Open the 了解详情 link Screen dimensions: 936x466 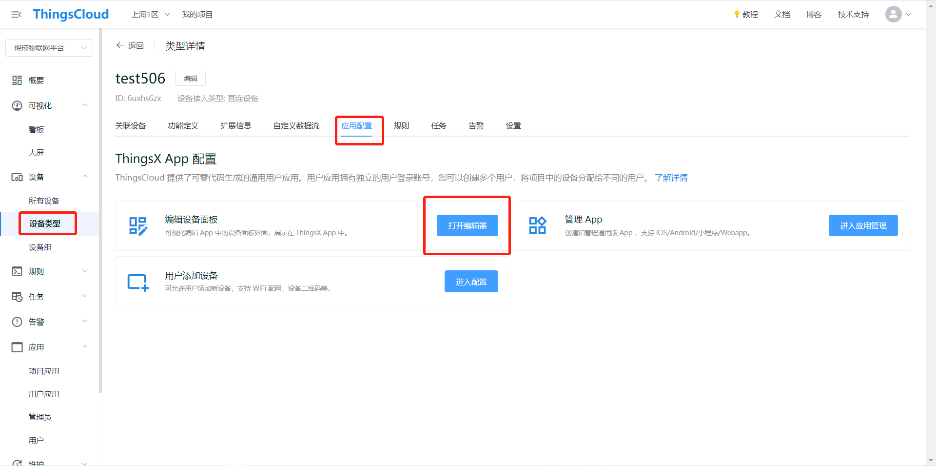(671, 178)
